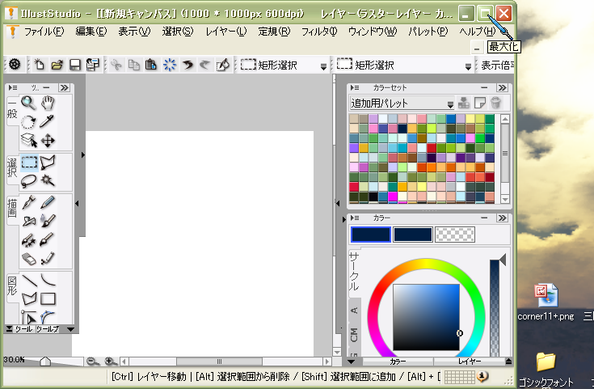Viewport: 594px width, 389px height.
Task: Open the settings gear icon in toolbar
Action: [15, 65]
